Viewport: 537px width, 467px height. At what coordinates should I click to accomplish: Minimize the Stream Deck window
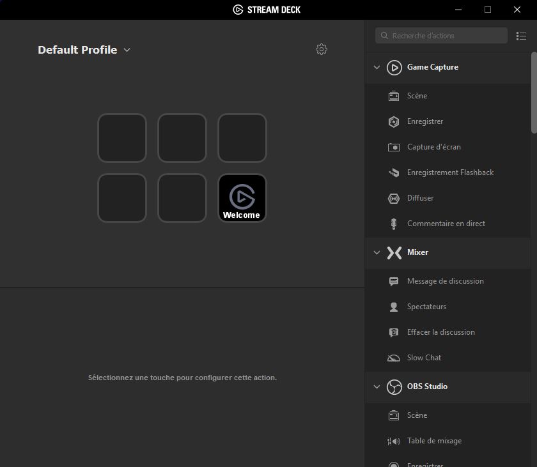[458, 10]
